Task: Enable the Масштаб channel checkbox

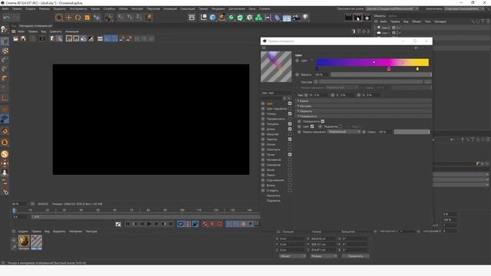Action: [x=290, y=134]
